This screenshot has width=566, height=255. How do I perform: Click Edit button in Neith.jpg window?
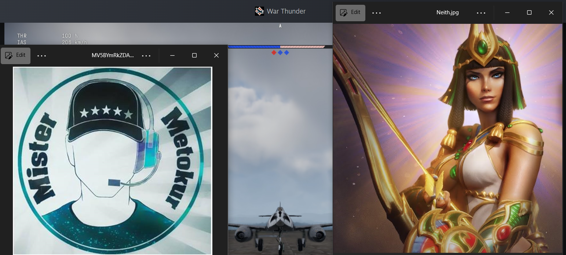click(x=350, y=13)
